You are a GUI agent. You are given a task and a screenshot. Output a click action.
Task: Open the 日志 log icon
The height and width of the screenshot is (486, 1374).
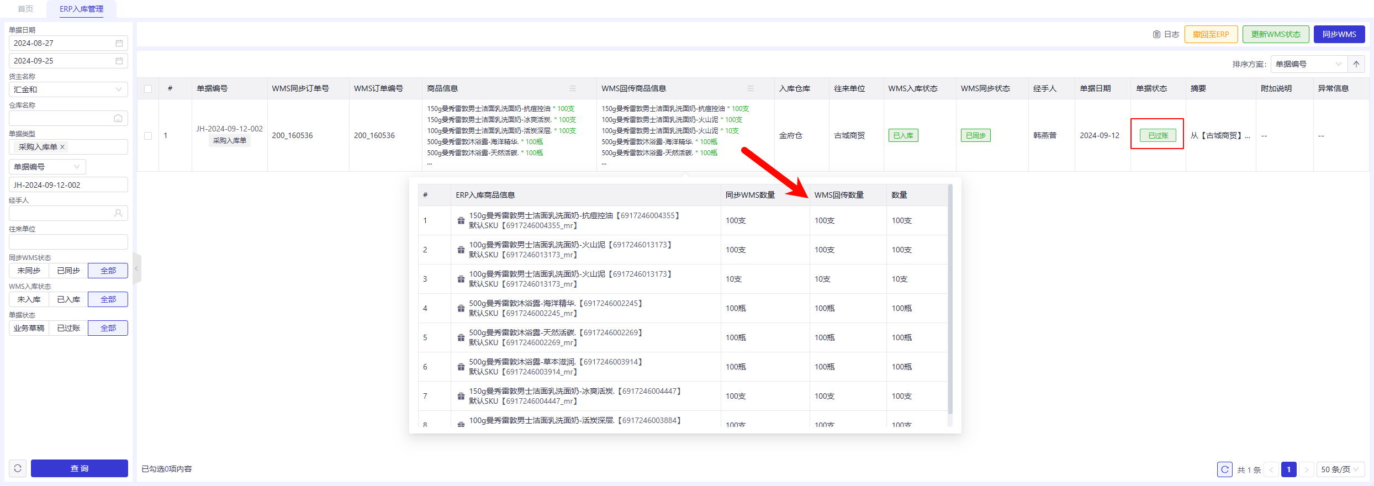[1156, 34]
